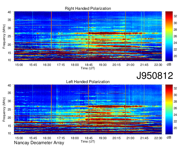Click the dB label under bottom color bar

point(169,137)
